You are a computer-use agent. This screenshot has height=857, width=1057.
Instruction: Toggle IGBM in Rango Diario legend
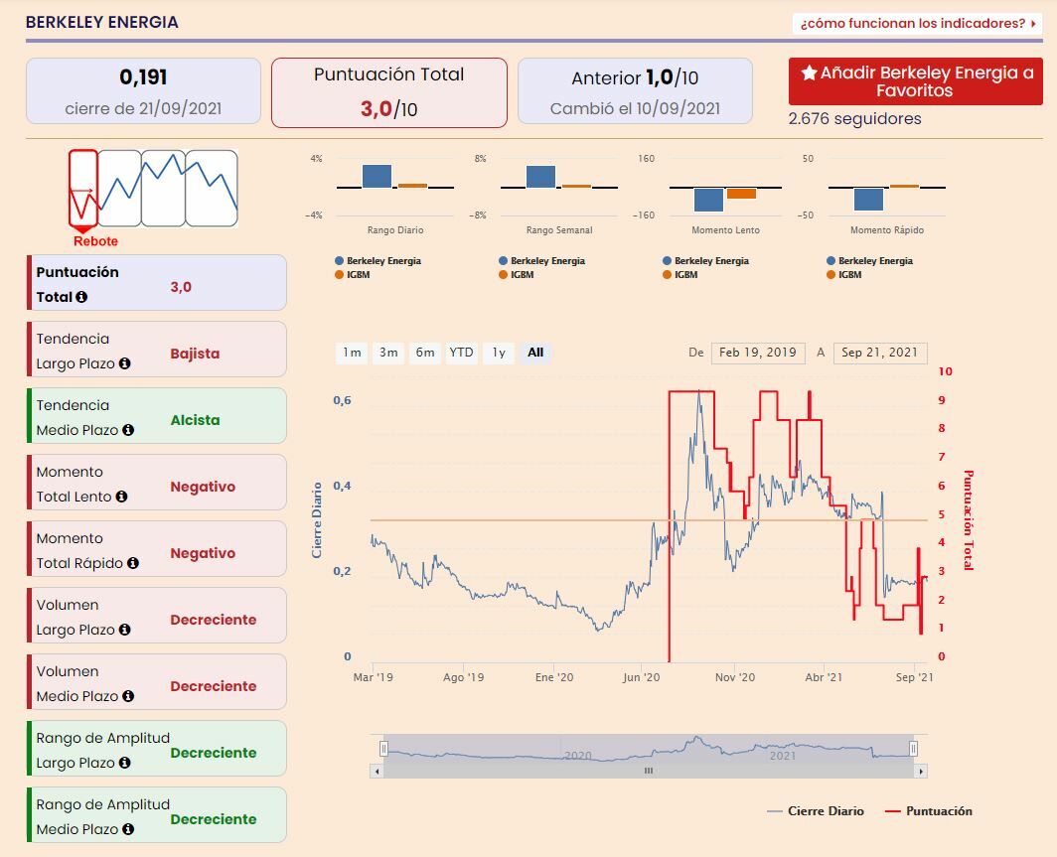353,275
